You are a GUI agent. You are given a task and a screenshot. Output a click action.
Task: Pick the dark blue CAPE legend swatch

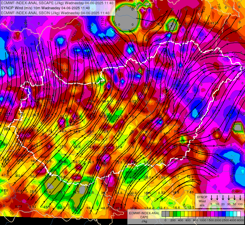point(224,214)
